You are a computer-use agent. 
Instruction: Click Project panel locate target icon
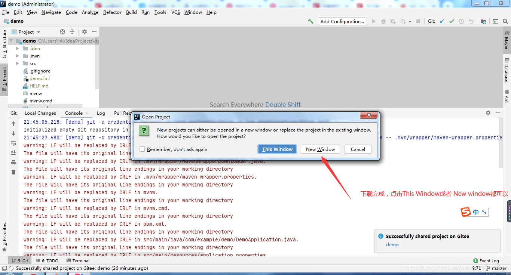pos(62,32)
